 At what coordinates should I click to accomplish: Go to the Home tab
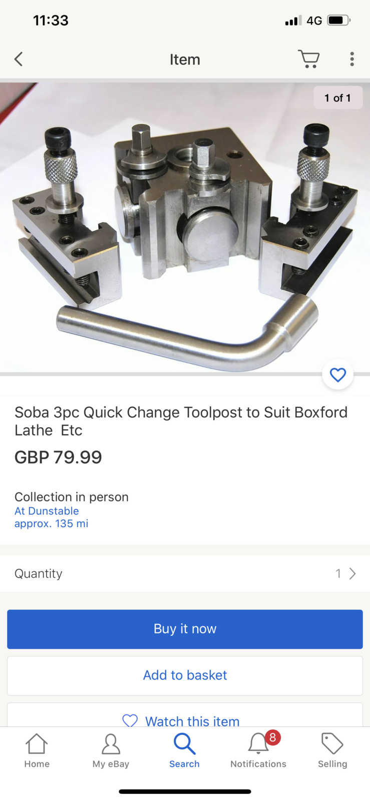tap(37, 750)
